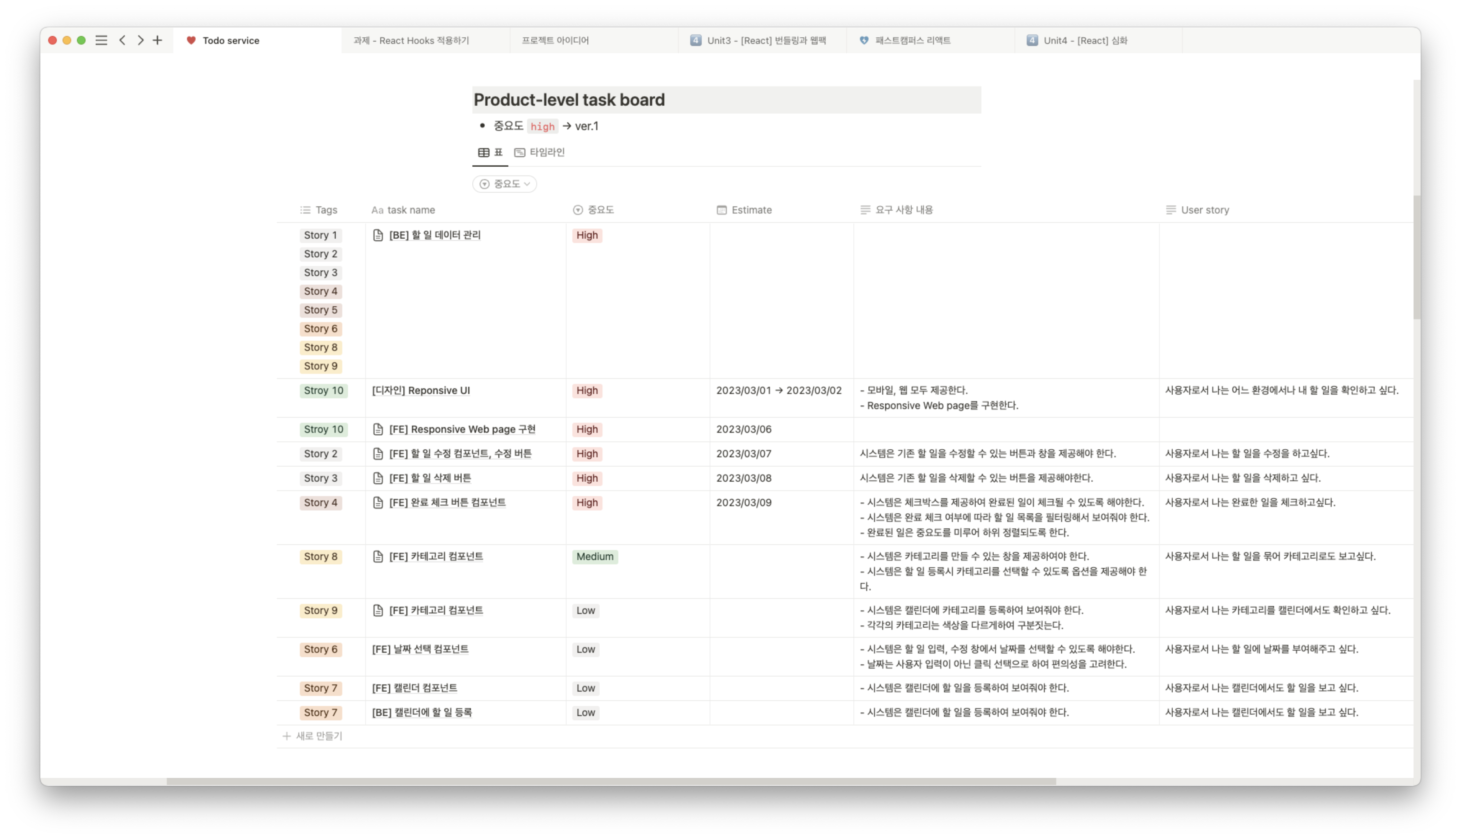The image size is (1461, 839).
Task: Click the Story 7 tag of [BE] 캘린더 row
Action: click(x=320, y=712)
